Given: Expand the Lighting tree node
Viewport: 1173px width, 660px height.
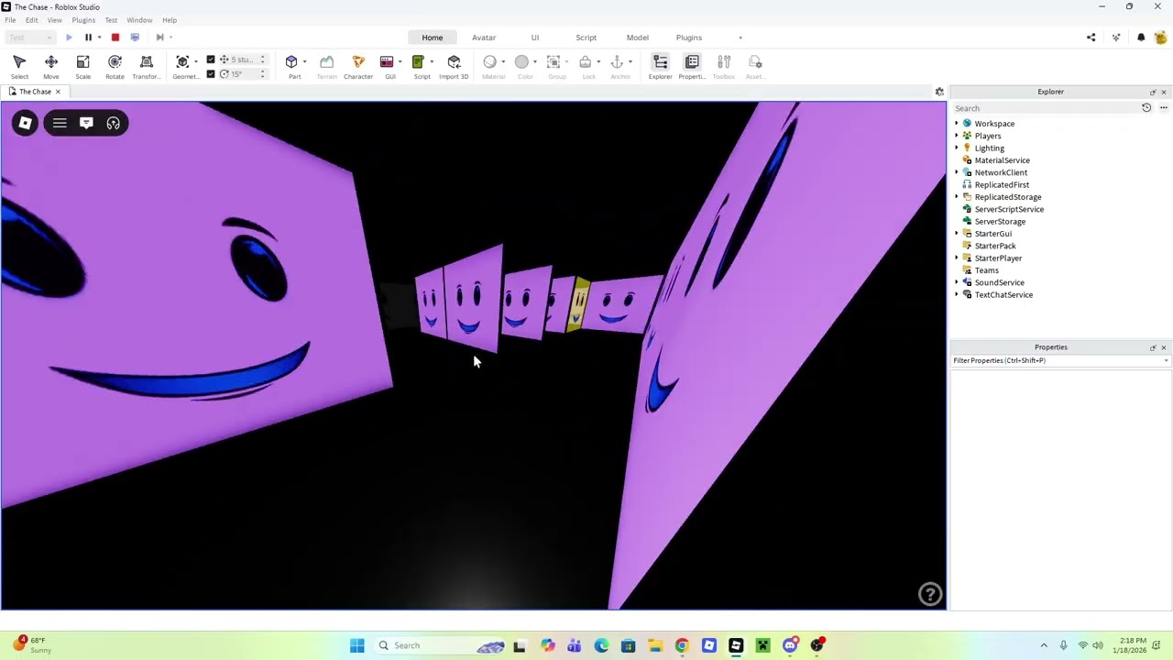Looking at the screenshot, I should pos(957,148).
